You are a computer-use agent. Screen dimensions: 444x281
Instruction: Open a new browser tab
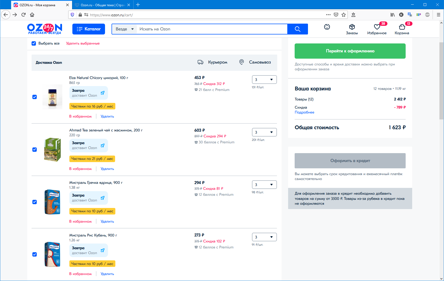[138, 5]
